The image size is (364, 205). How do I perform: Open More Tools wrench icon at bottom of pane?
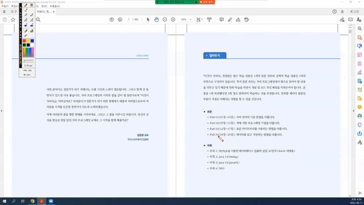point(359,142)
